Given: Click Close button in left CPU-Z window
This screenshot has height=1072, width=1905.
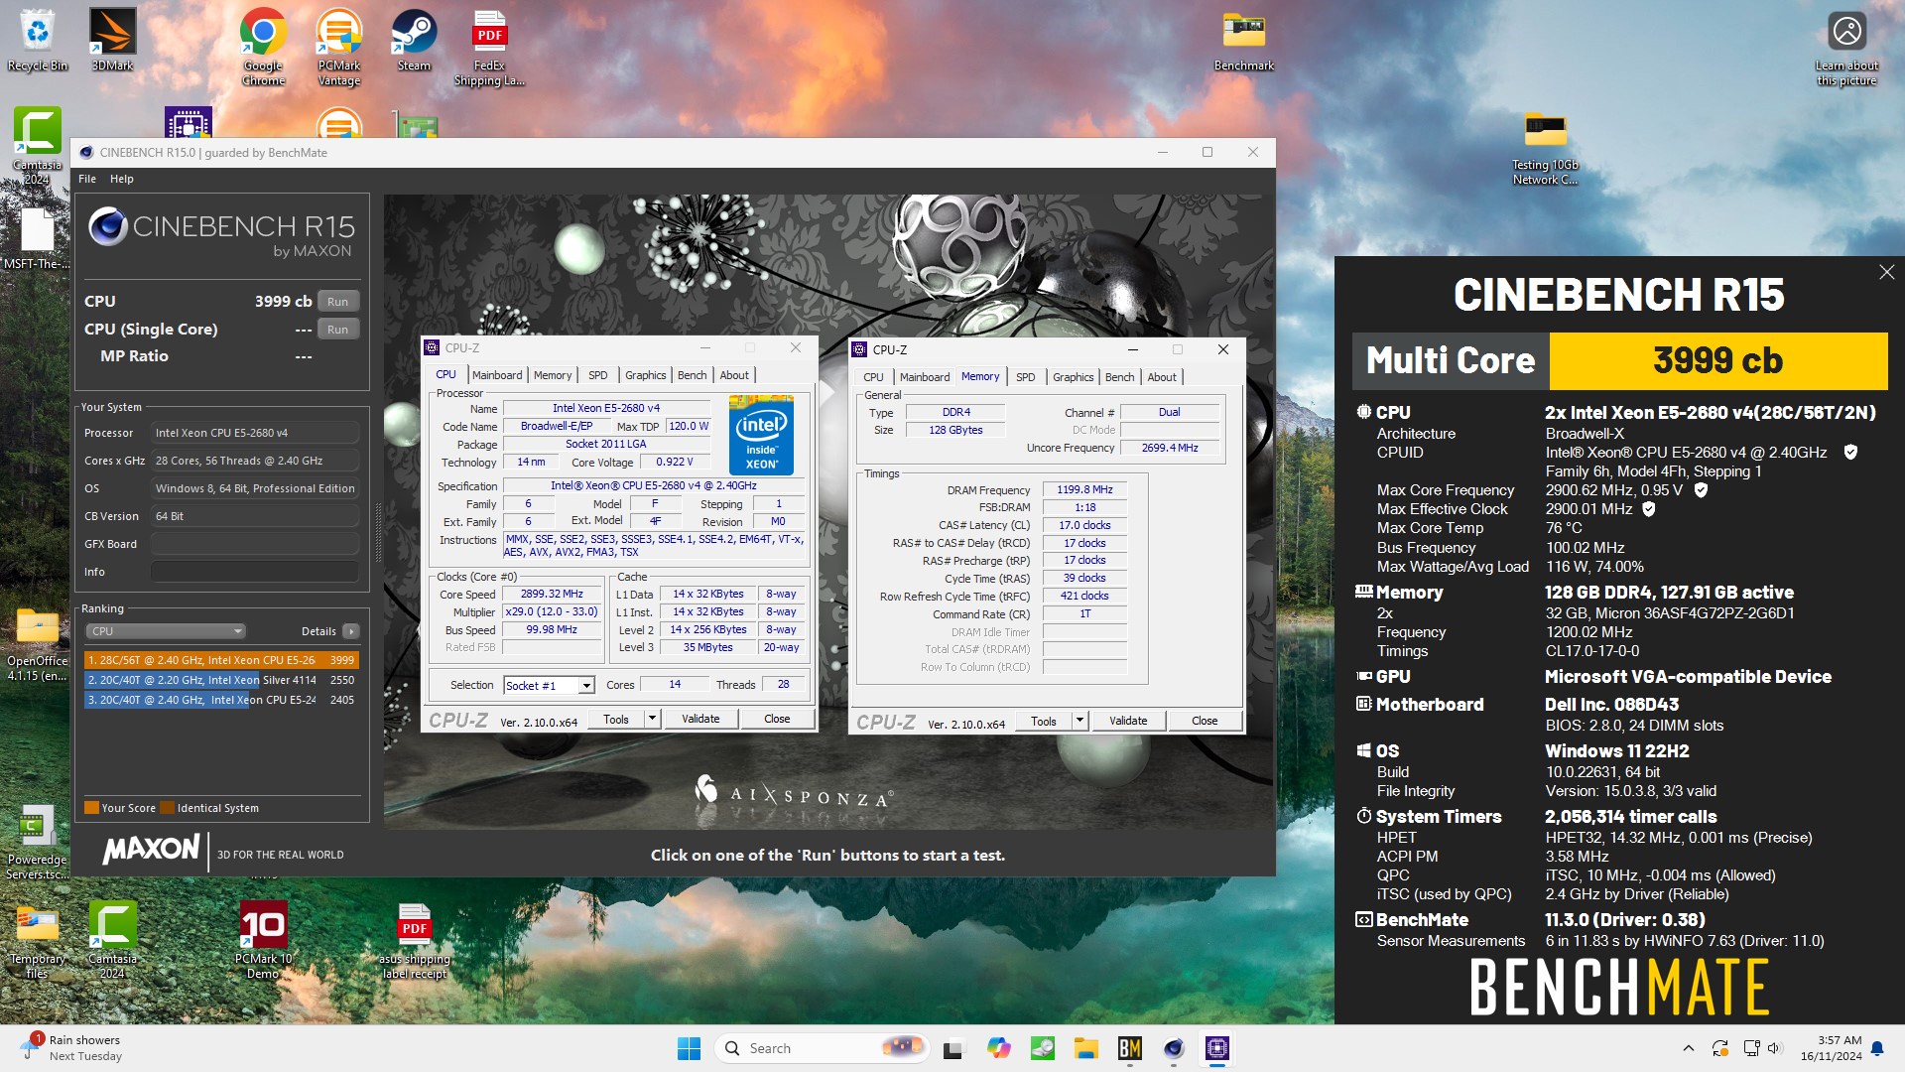Looking at the screenshot, I should [x=777, y=719].
